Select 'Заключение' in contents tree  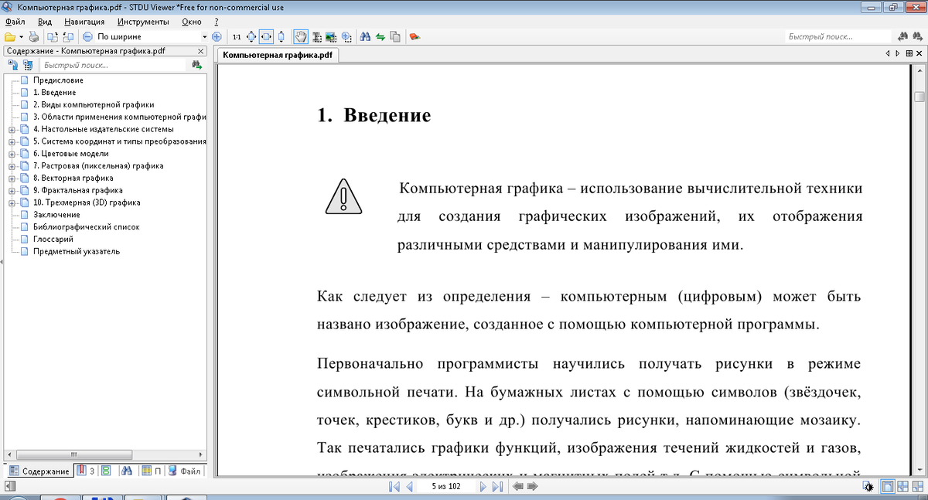tap(56, 215)
